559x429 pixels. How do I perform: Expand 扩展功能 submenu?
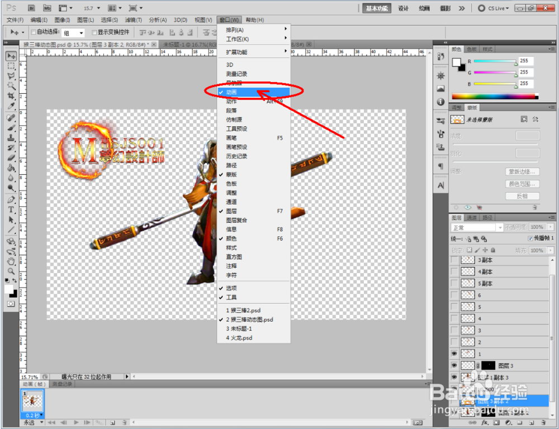[x=253, y=52]
